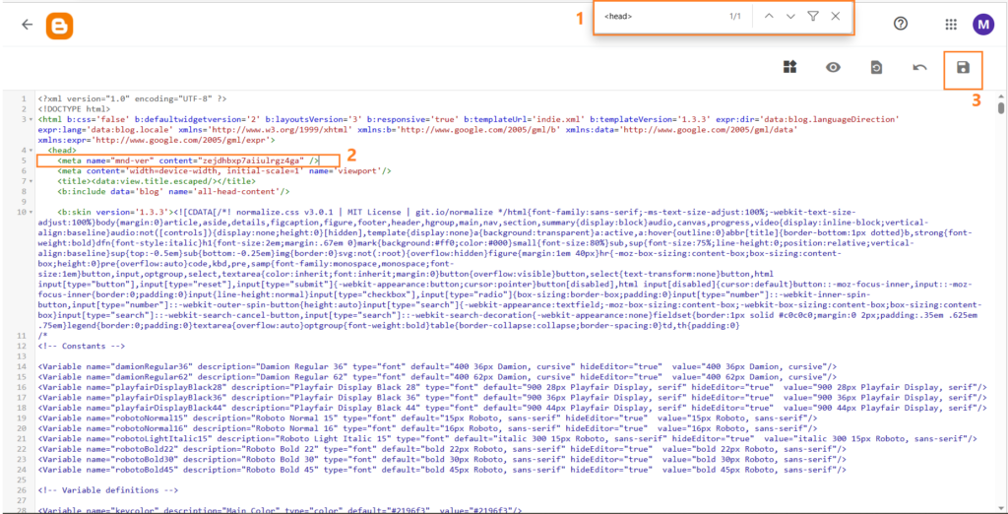
Task: Click the orange Blogger logo
Action: (x=59, y=26)
